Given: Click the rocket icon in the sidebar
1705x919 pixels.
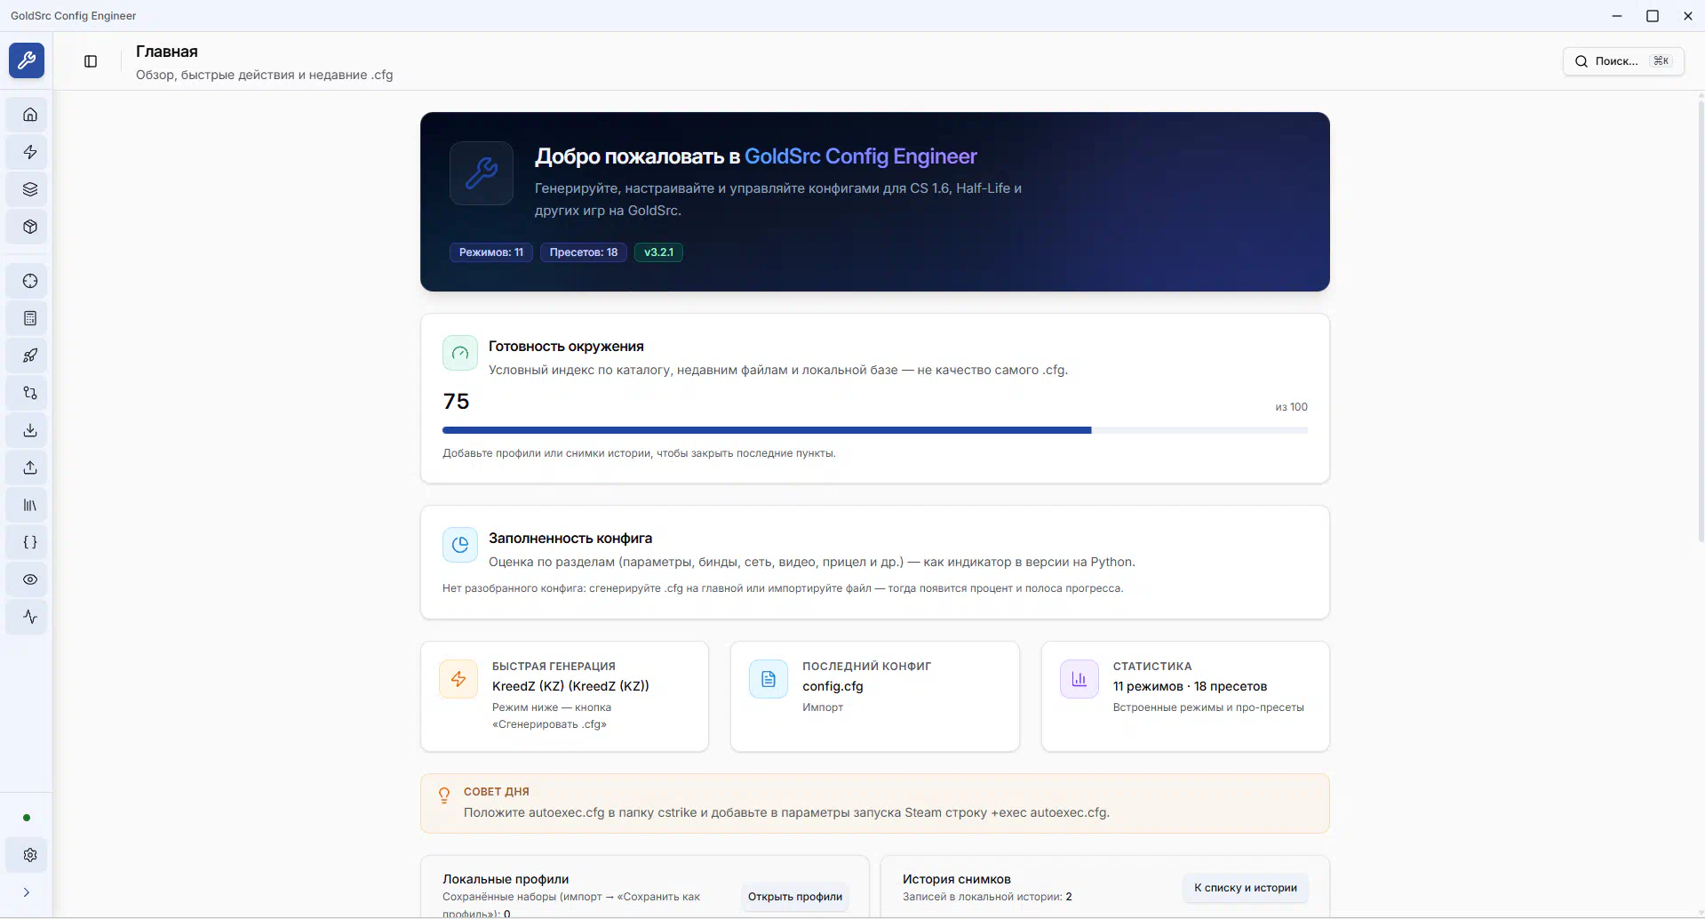Looking at the screenshot, I should 30,356.
